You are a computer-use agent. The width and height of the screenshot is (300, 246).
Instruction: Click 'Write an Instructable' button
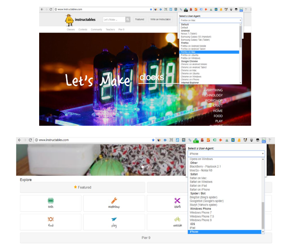pyautogui.click(x=160, y=19)
